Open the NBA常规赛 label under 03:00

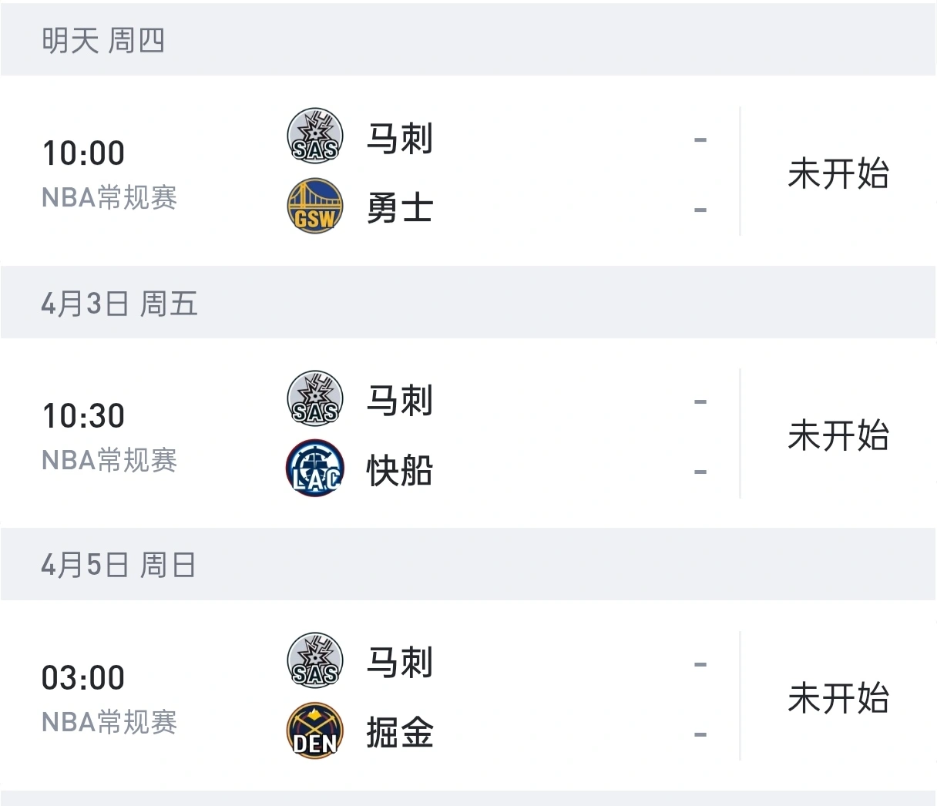(109, 723)
